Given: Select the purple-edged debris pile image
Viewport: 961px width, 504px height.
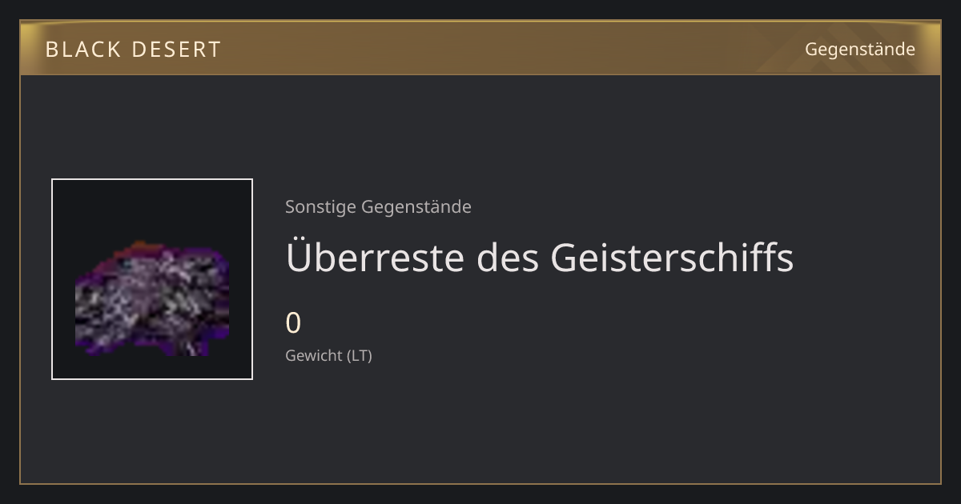Looking at the screenshot, I should [x=152, y=299].
